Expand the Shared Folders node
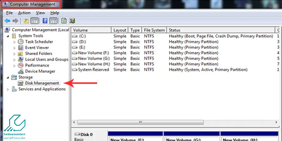Screen dimensions: 282x141 (14, 54)
